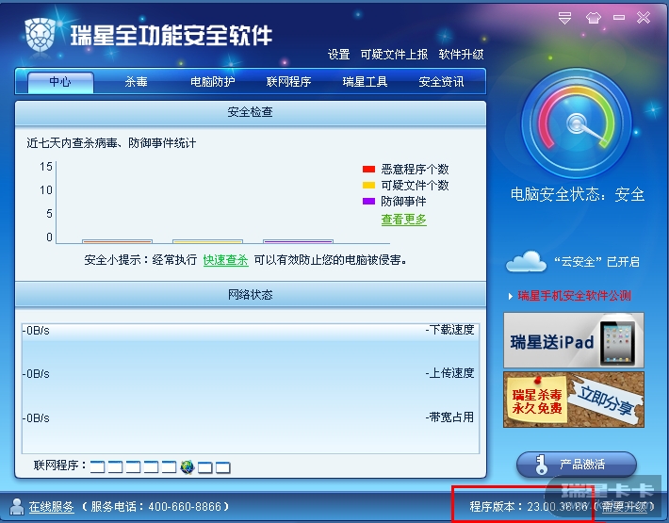The image size is (669, 523).
Task: Click 可疑文件上报 link
Action: click(x=394, y=54)
